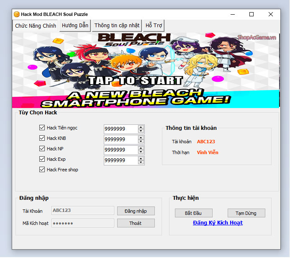Screen dimensions: 290x258
Task: Focus the Hack Tiên ngọc number field
Action: pos(121,129)
